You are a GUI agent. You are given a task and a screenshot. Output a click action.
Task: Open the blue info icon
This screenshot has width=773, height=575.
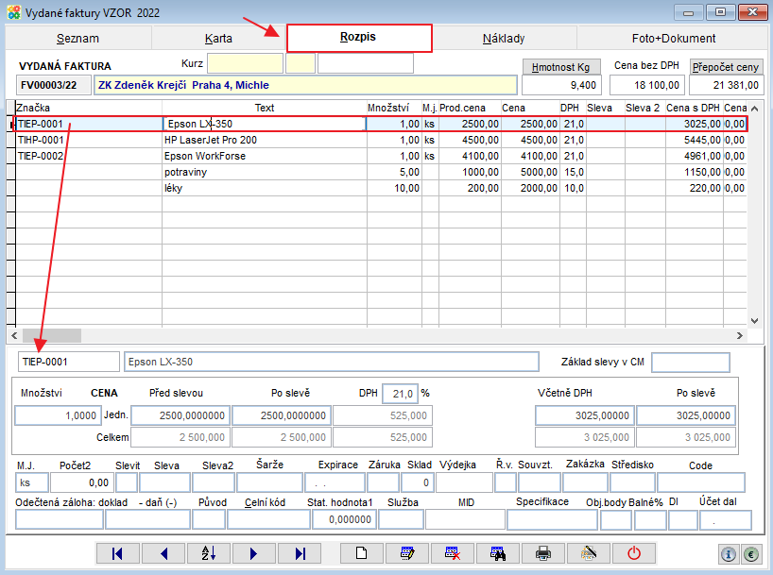click(729, 555)
